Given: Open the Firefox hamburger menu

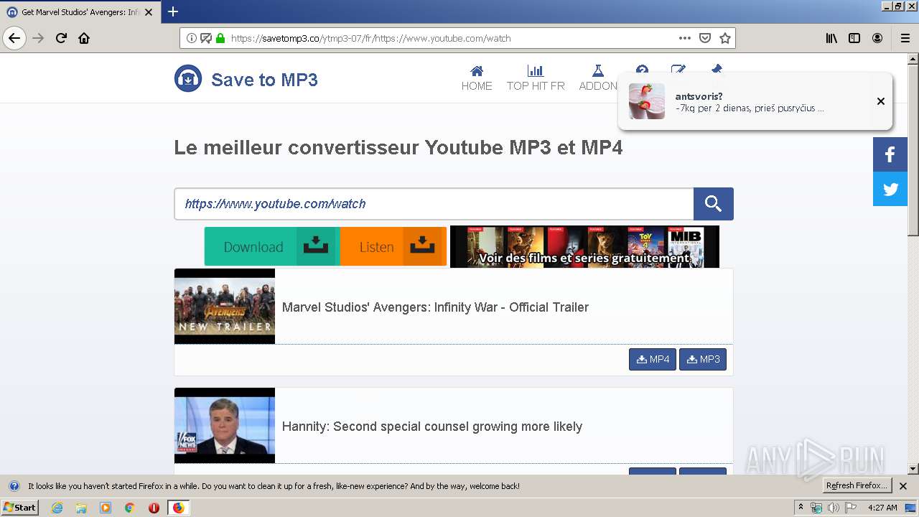Looking at the screenshot, I should [905, 38].
